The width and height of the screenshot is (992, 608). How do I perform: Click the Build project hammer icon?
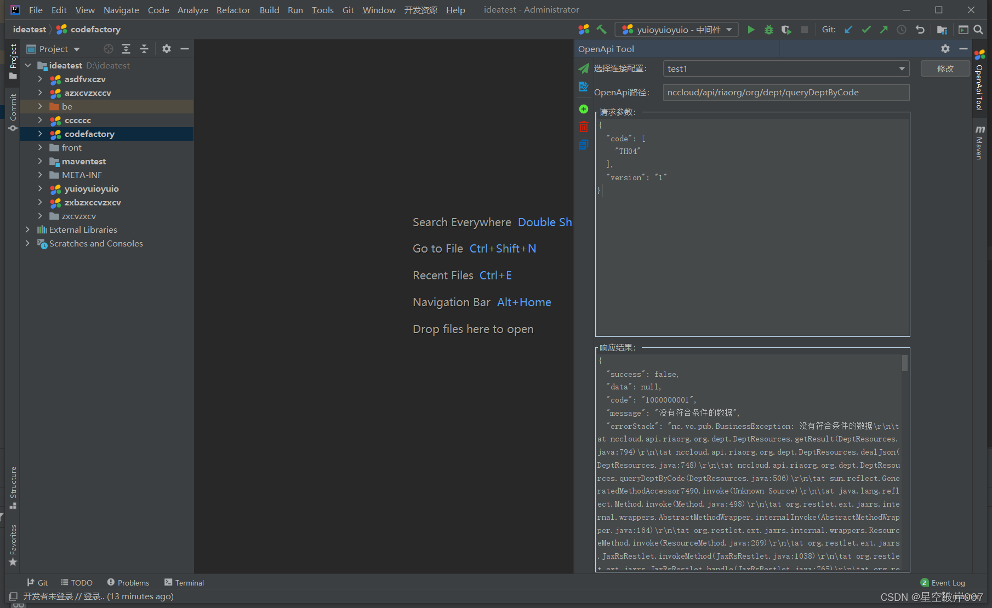[602, 30]
